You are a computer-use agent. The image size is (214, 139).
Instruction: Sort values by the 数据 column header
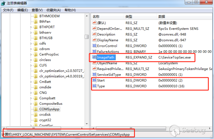[x=185, y=17]
